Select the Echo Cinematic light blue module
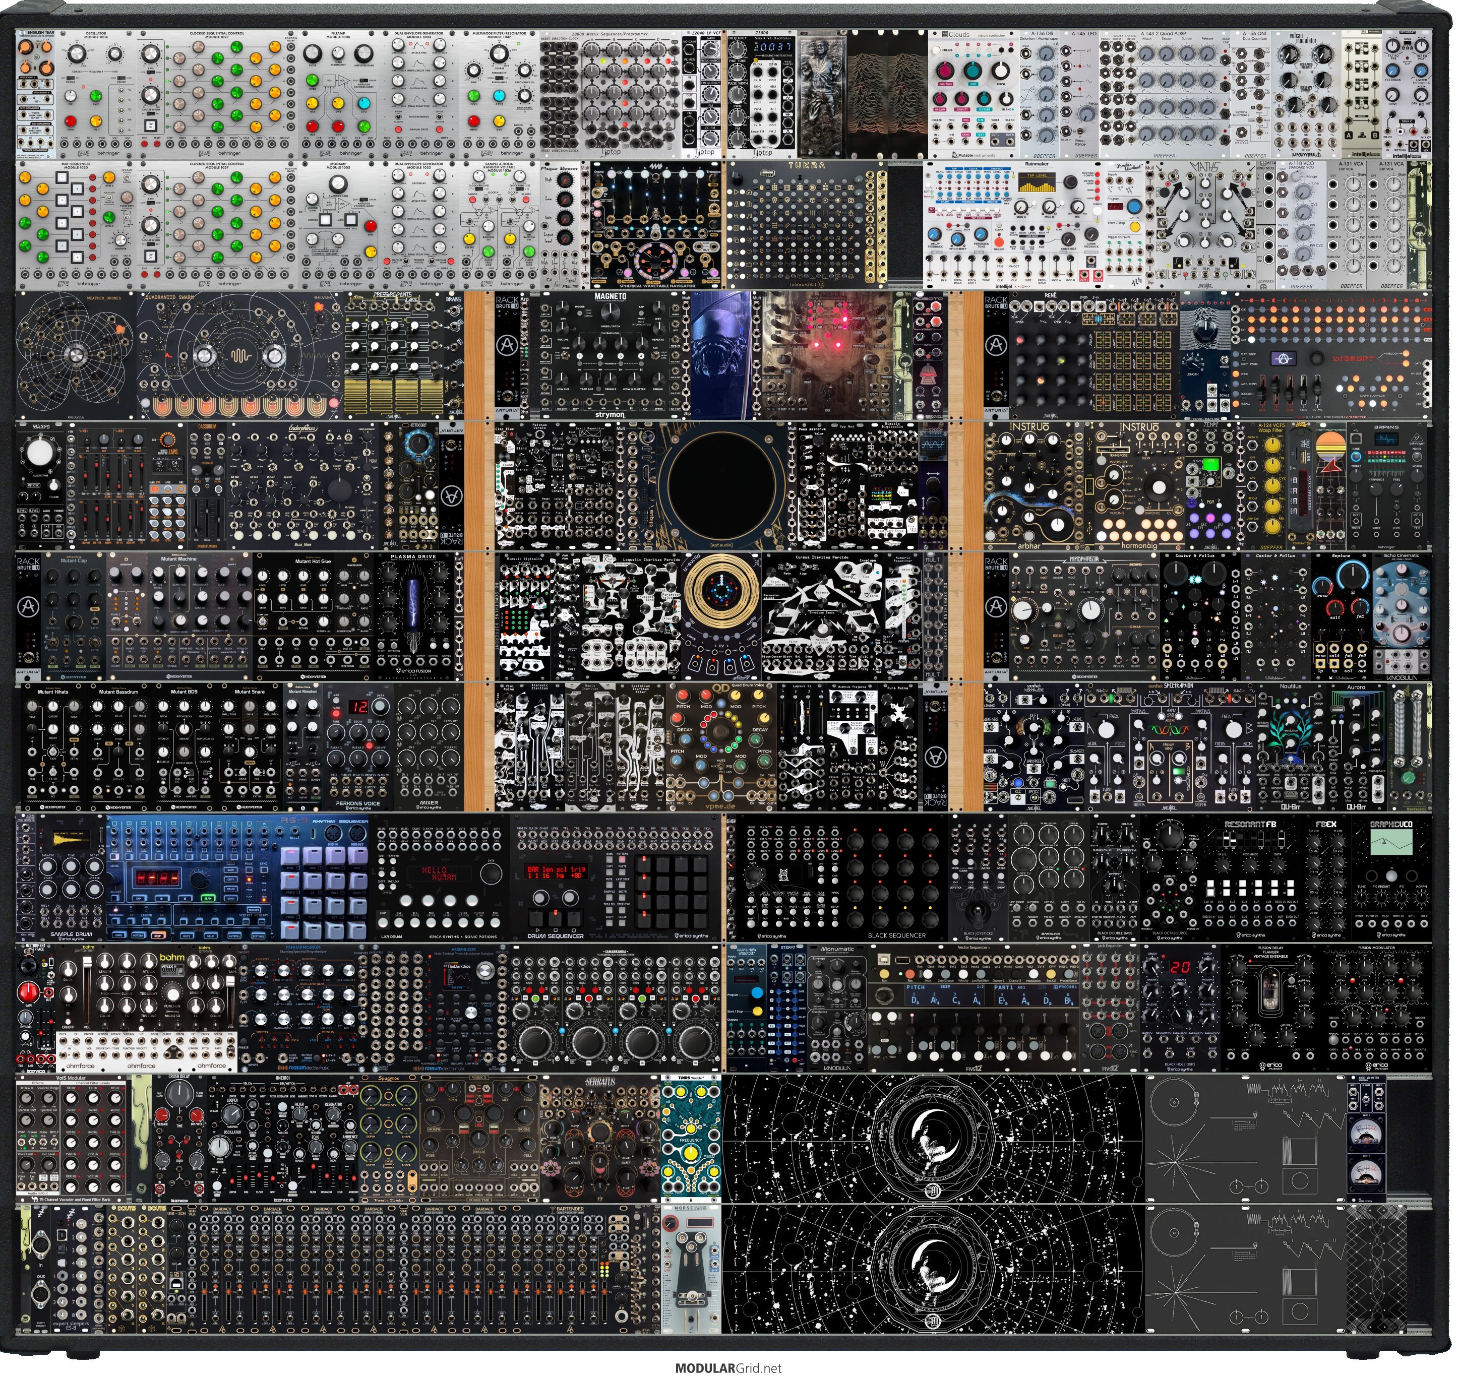Screen dimensions: 1458x1379 click(1402, 616)
